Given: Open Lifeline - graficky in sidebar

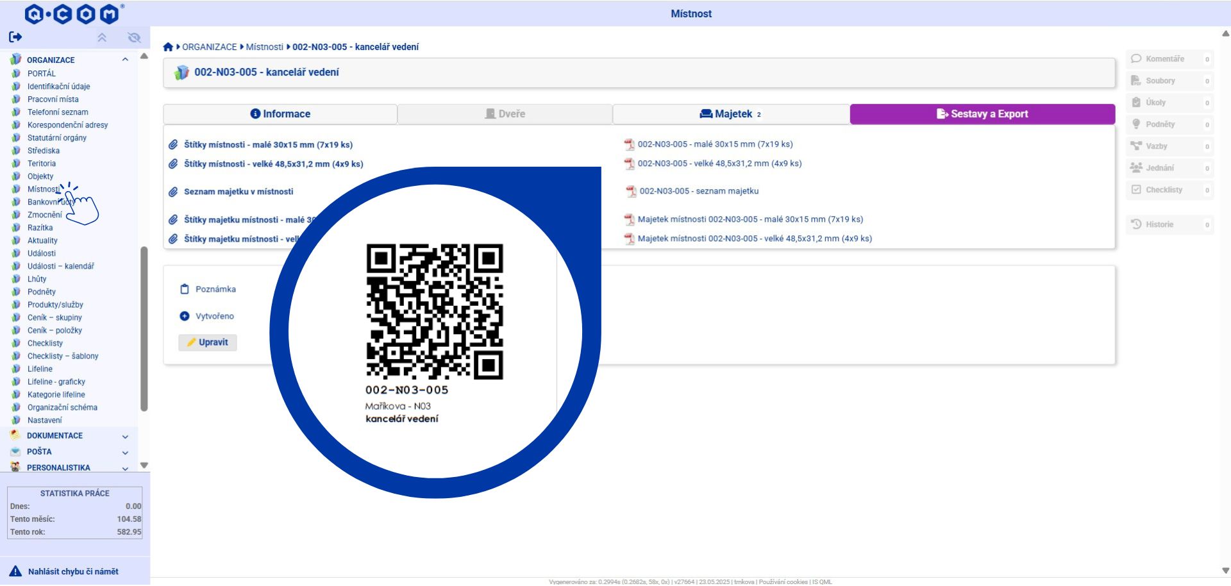Looking at the screenshot, I should click(56, 381).
